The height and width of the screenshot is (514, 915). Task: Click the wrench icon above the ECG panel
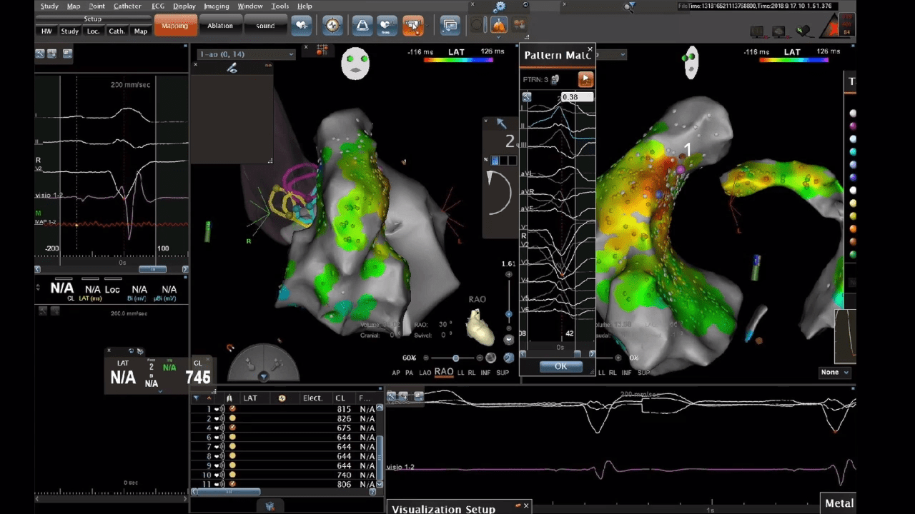[40, 54]
